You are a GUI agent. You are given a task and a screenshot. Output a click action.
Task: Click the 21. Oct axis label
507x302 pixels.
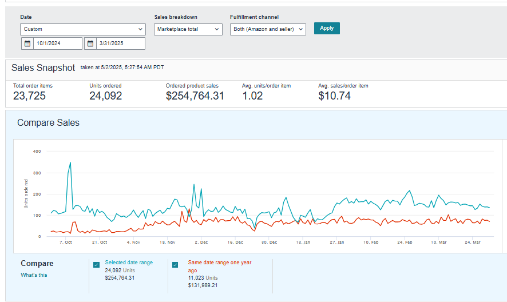(x=100, y=242)
